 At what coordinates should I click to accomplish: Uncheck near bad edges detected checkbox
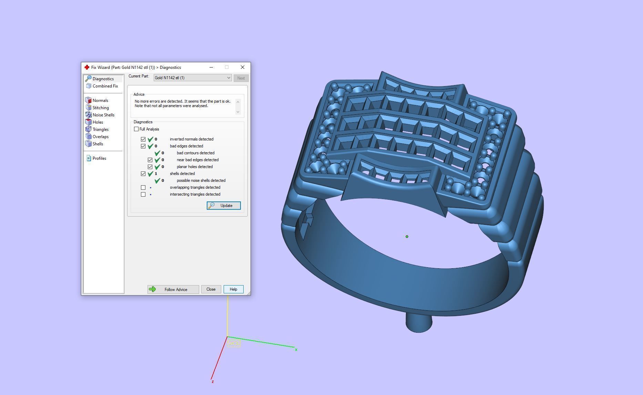150,160
